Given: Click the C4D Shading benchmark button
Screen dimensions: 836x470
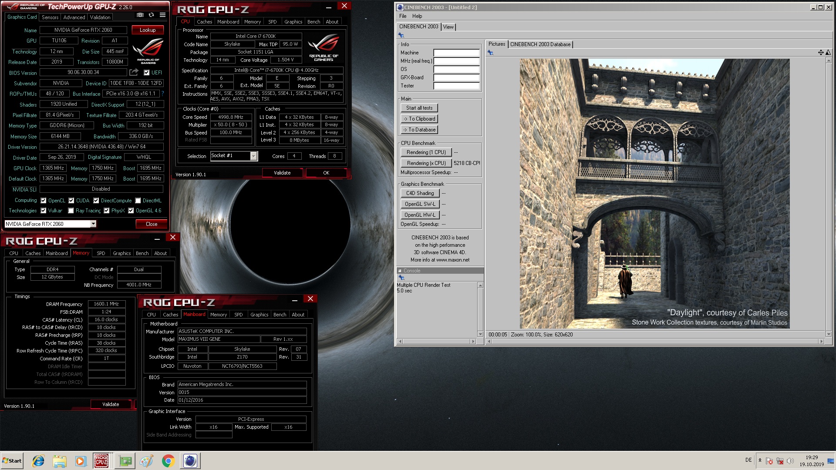Looking at the screenshot, I should pyautogui.click(x=420, y=193).
